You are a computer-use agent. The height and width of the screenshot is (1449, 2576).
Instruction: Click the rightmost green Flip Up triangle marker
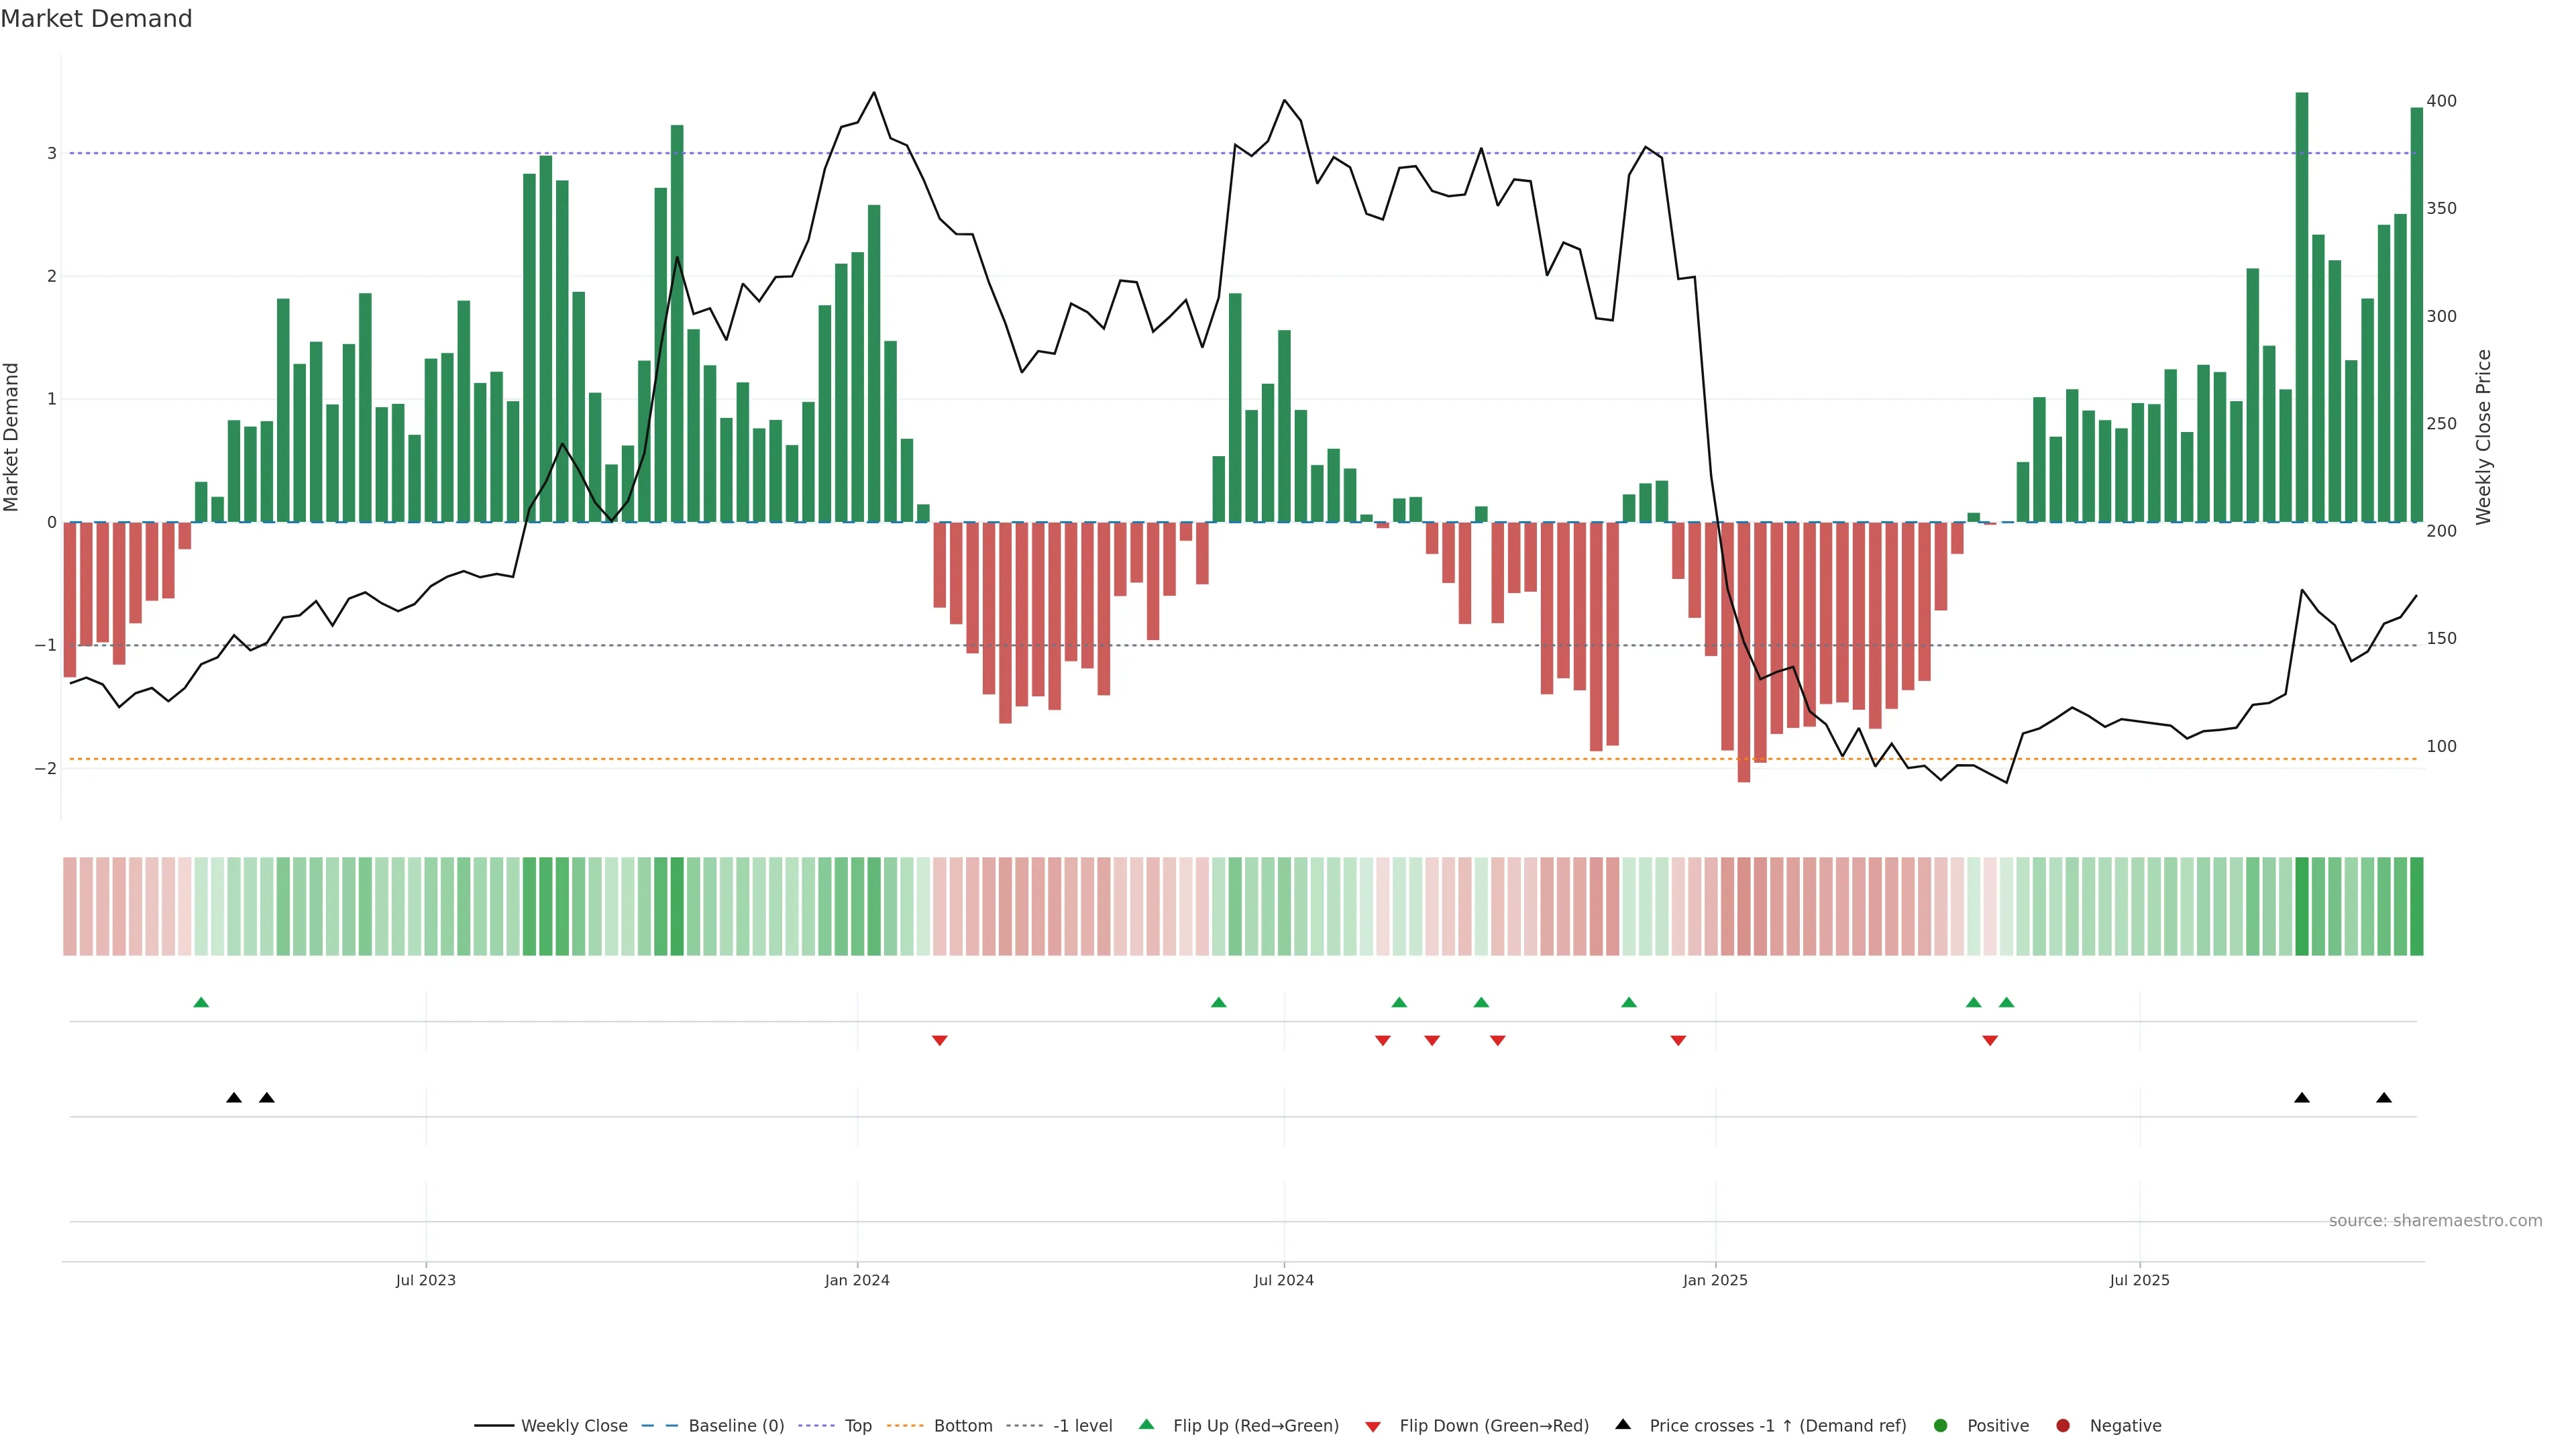(2006, 1002)
